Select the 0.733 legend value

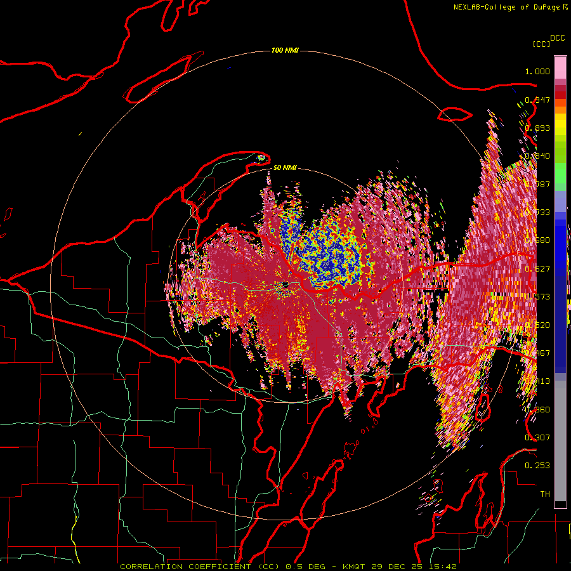click(x=537, y=213)
